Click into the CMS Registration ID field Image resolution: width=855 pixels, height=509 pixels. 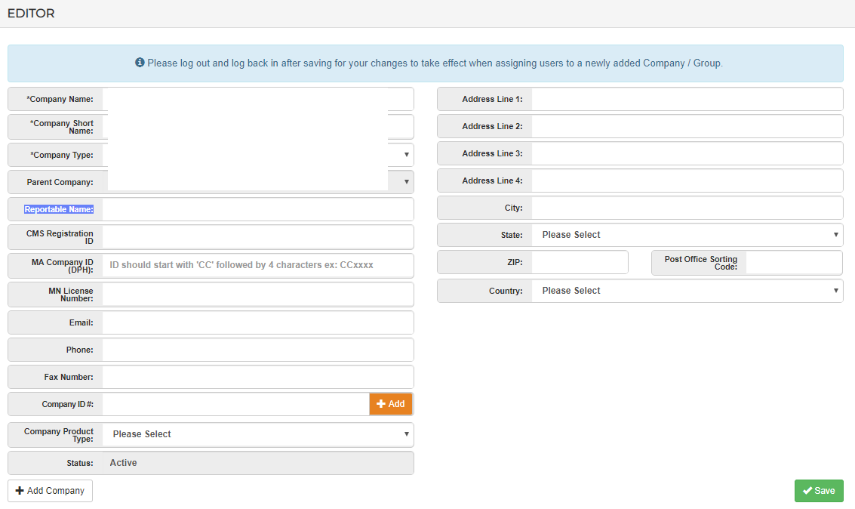[x=257, y=237]
